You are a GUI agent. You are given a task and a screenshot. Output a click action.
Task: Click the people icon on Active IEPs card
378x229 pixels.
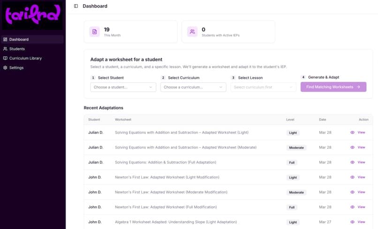tap(192, 31)
